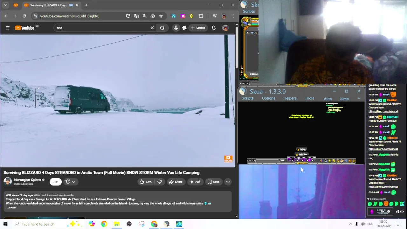Open the Helpers menu in Skua

[290, 98]
